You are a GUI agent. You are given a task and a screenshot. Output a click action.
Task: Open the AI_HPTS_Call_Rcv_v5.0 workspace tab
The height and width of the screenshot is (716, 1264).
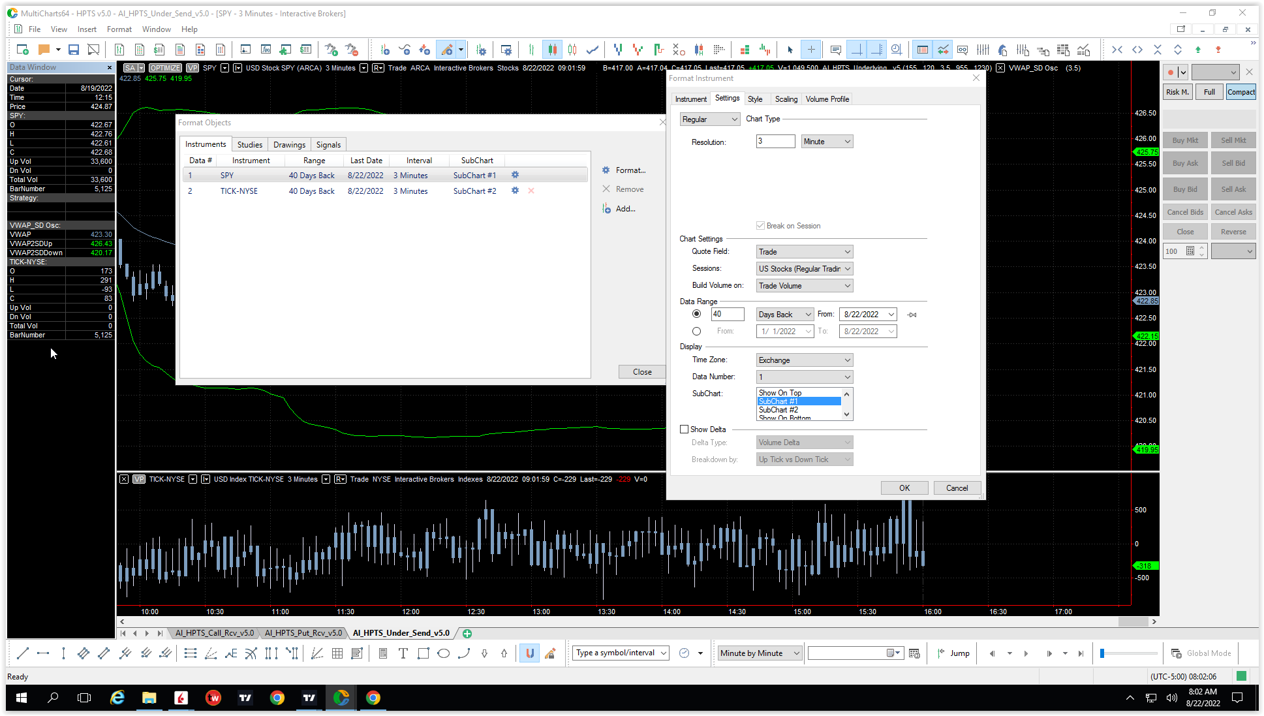tap(215, 633)
